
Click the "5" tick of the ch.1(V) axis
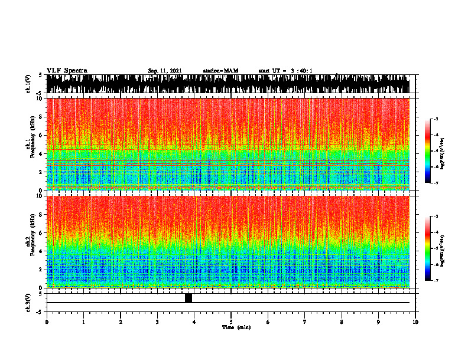click(x=41, y=75)
